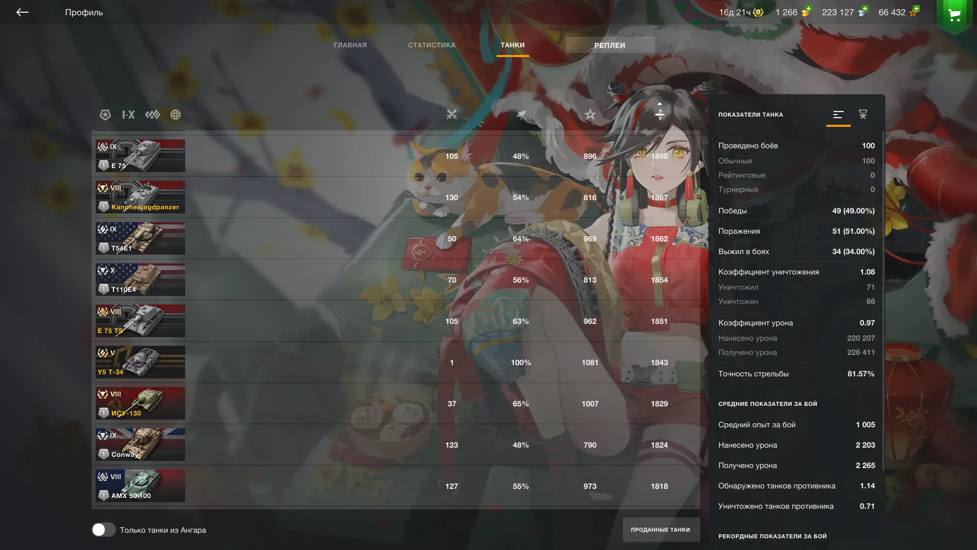The height and width of the screenshot is (550, 977).
Task: Select the AMX 50 100 tank thumbnail
Action: tap(140, 486)
